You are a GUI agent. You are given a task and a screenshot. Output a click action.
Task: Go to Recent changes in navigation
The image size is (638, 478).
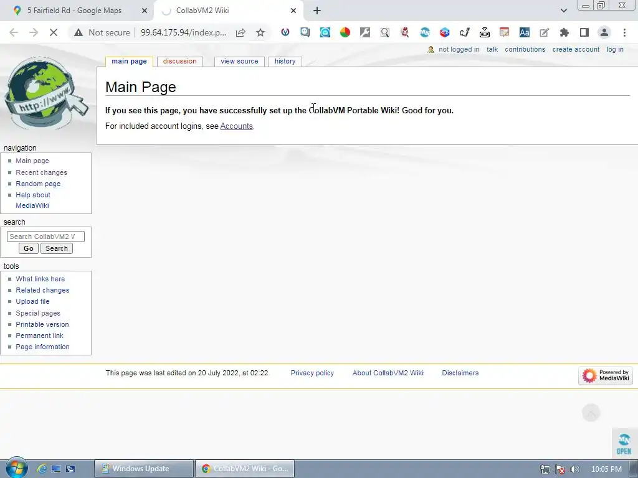[x=42, y=172]
